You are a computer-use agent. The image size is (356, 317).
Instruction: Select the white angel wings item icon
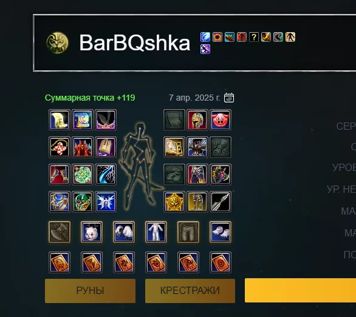coord(106,202)
